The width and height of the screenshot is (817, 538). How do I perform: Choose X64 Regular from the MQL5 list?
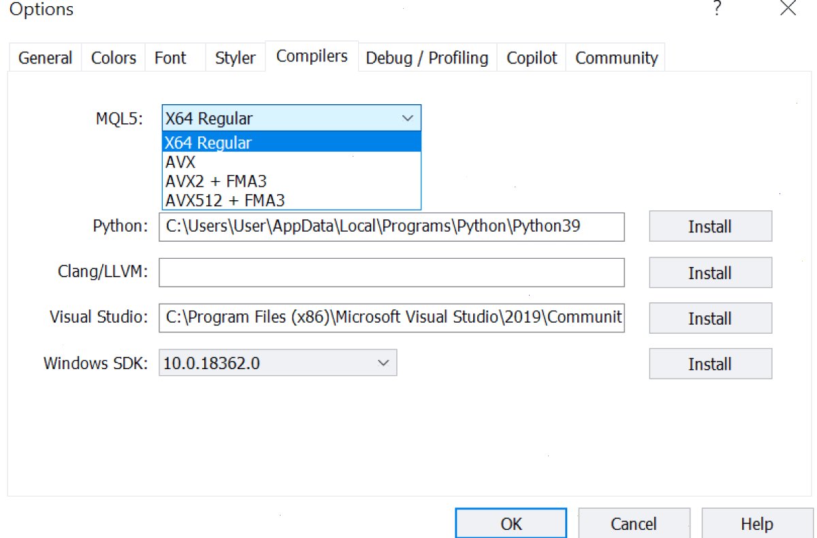291,142
